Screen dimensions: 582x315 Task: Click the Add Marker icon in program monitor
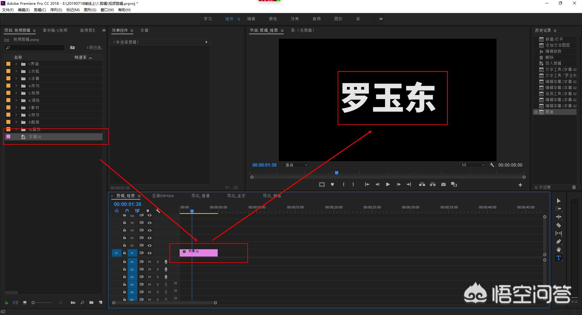click(x=332, y=184)
